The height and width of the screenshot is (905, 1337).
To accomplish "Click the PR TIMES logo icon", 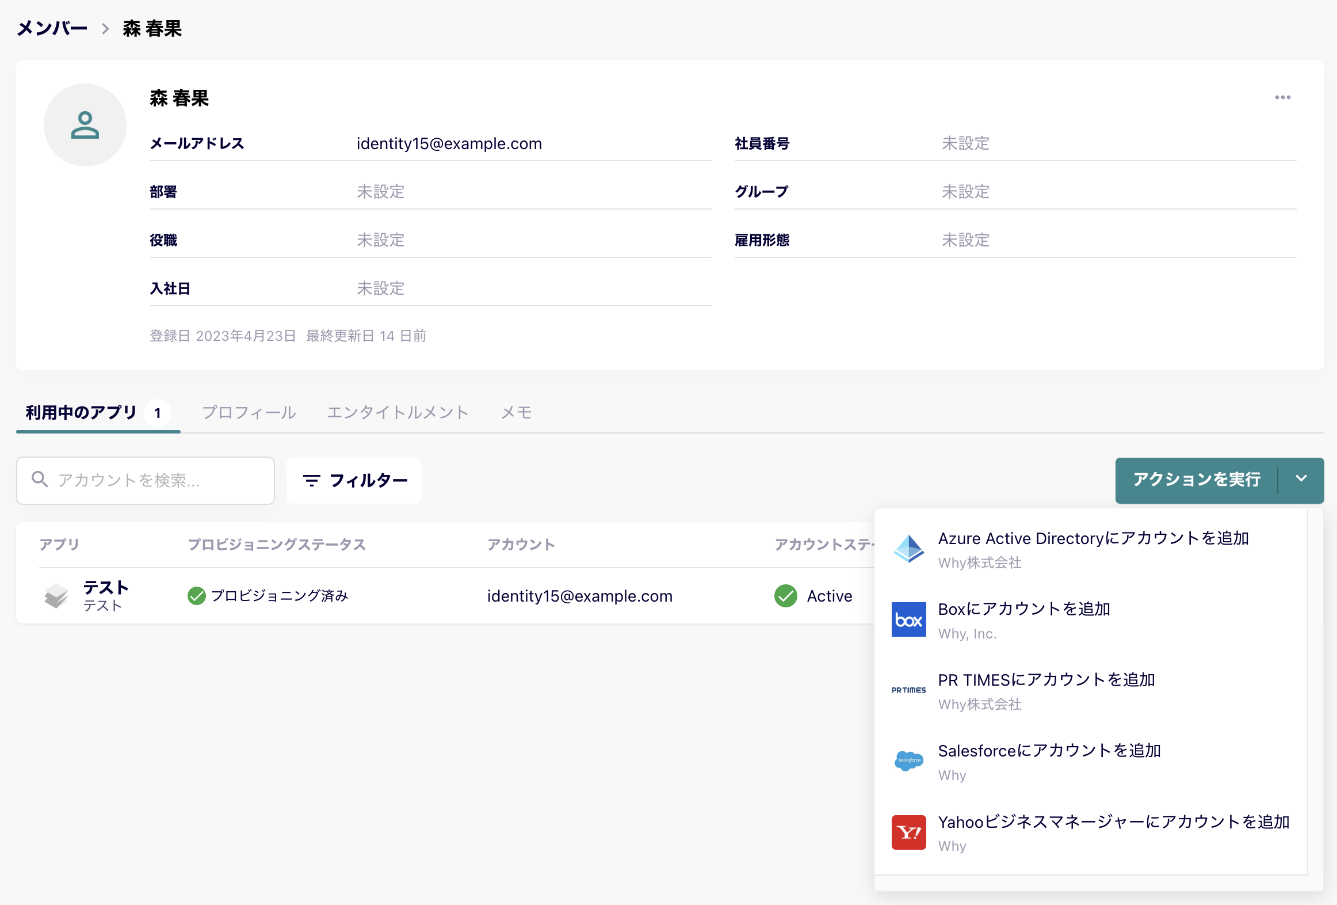I will 908,690.
